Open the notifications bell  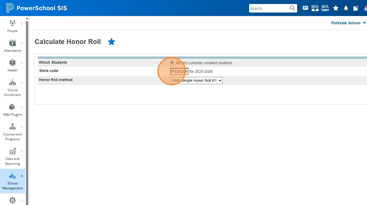[x=346, y=8]
